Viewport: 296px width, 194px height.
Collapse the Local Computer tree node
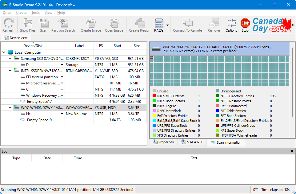click(x=4, y=52)
